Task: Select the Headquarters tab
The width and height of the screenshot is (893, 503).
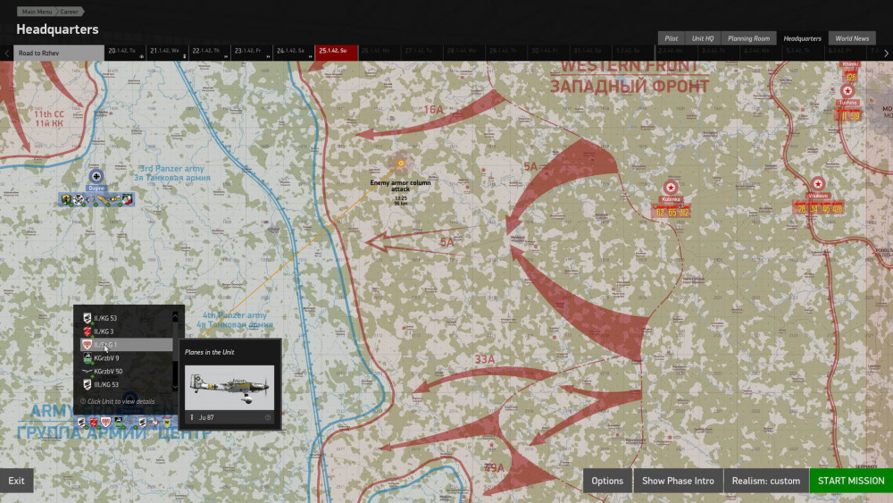Action: pyautogui.click(x=802, y=38)
